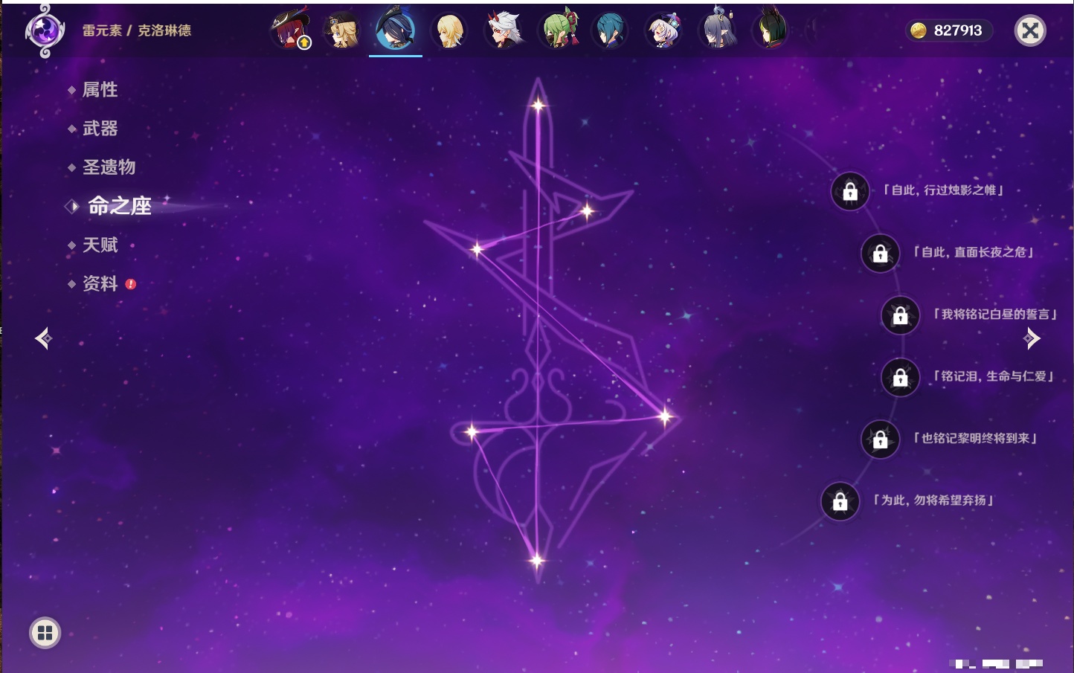Open the 资料 profile menu
Screen dimensions: 1074x673
click(x=100, y=283)
